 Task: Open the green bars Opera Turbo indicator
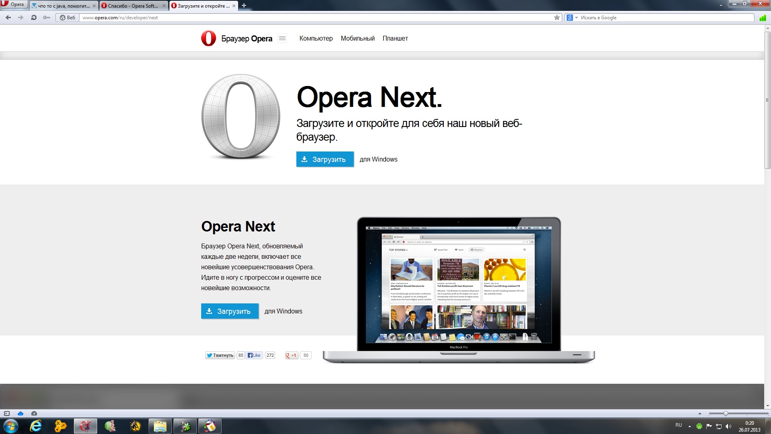pos(763,18)
